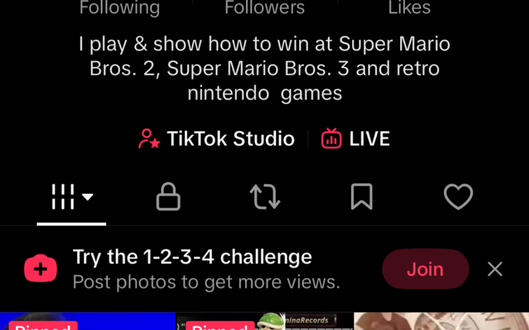Screen dimensions: 529x330
Task: Tap "Try the 1-2-3-4 challenge" title
Action: click(192, 257)
